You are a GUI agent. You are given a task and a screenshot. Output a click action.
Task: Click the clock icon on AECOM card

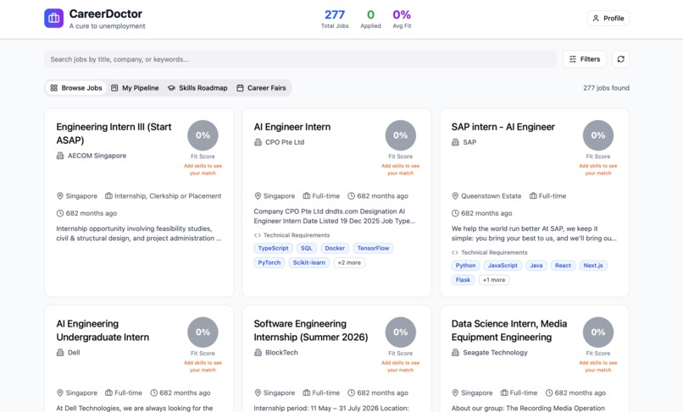tap(60, 213)
